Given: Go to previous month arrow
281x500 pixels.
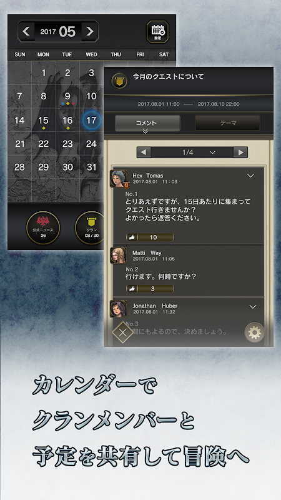Looking at the screenshot, I should pos(26,31).
